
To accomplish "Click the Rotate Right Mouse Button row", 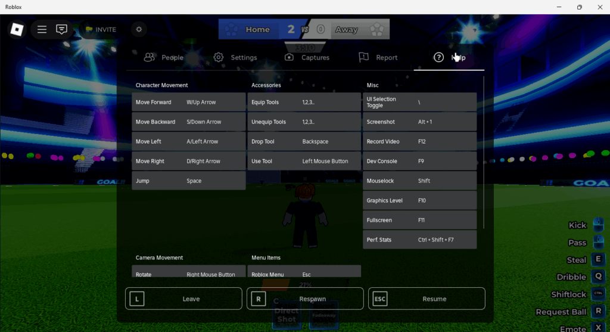I will pyautogui.click(x=189, y=272).
